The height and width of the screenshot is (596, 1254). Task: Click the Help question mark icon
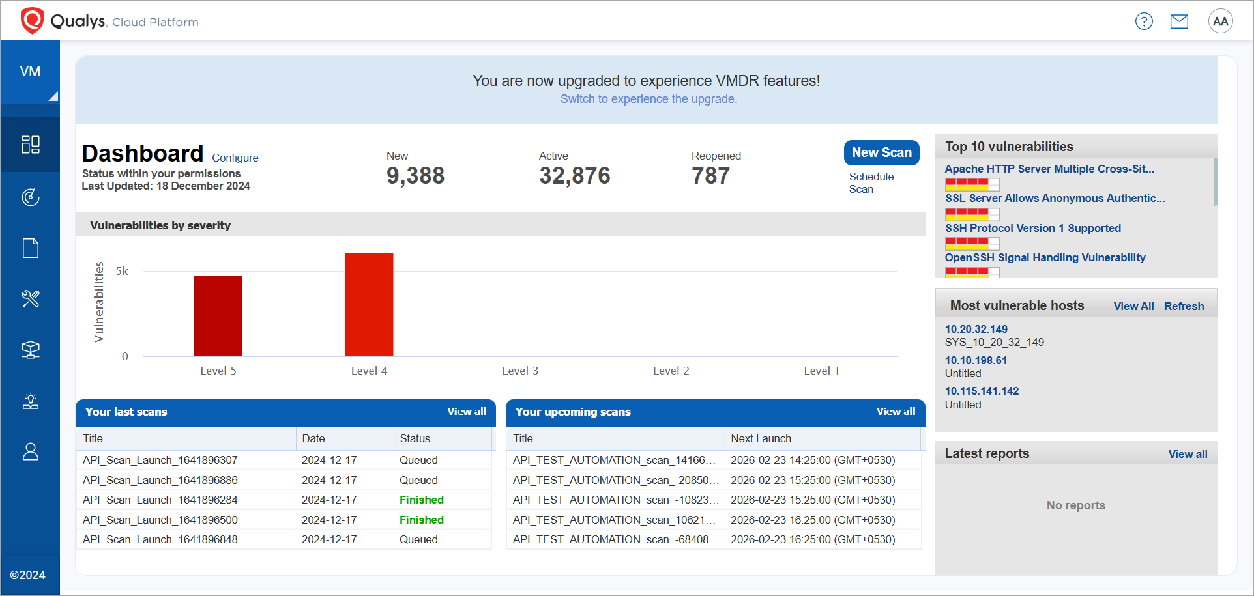1144,21
